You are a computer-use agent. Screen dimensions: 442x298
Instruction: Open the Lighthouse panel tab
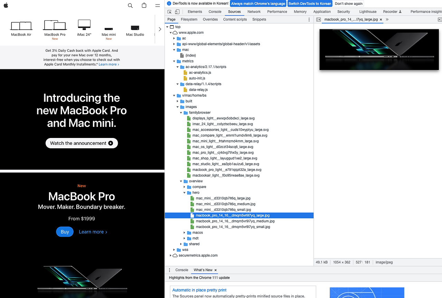coord(368,12)
